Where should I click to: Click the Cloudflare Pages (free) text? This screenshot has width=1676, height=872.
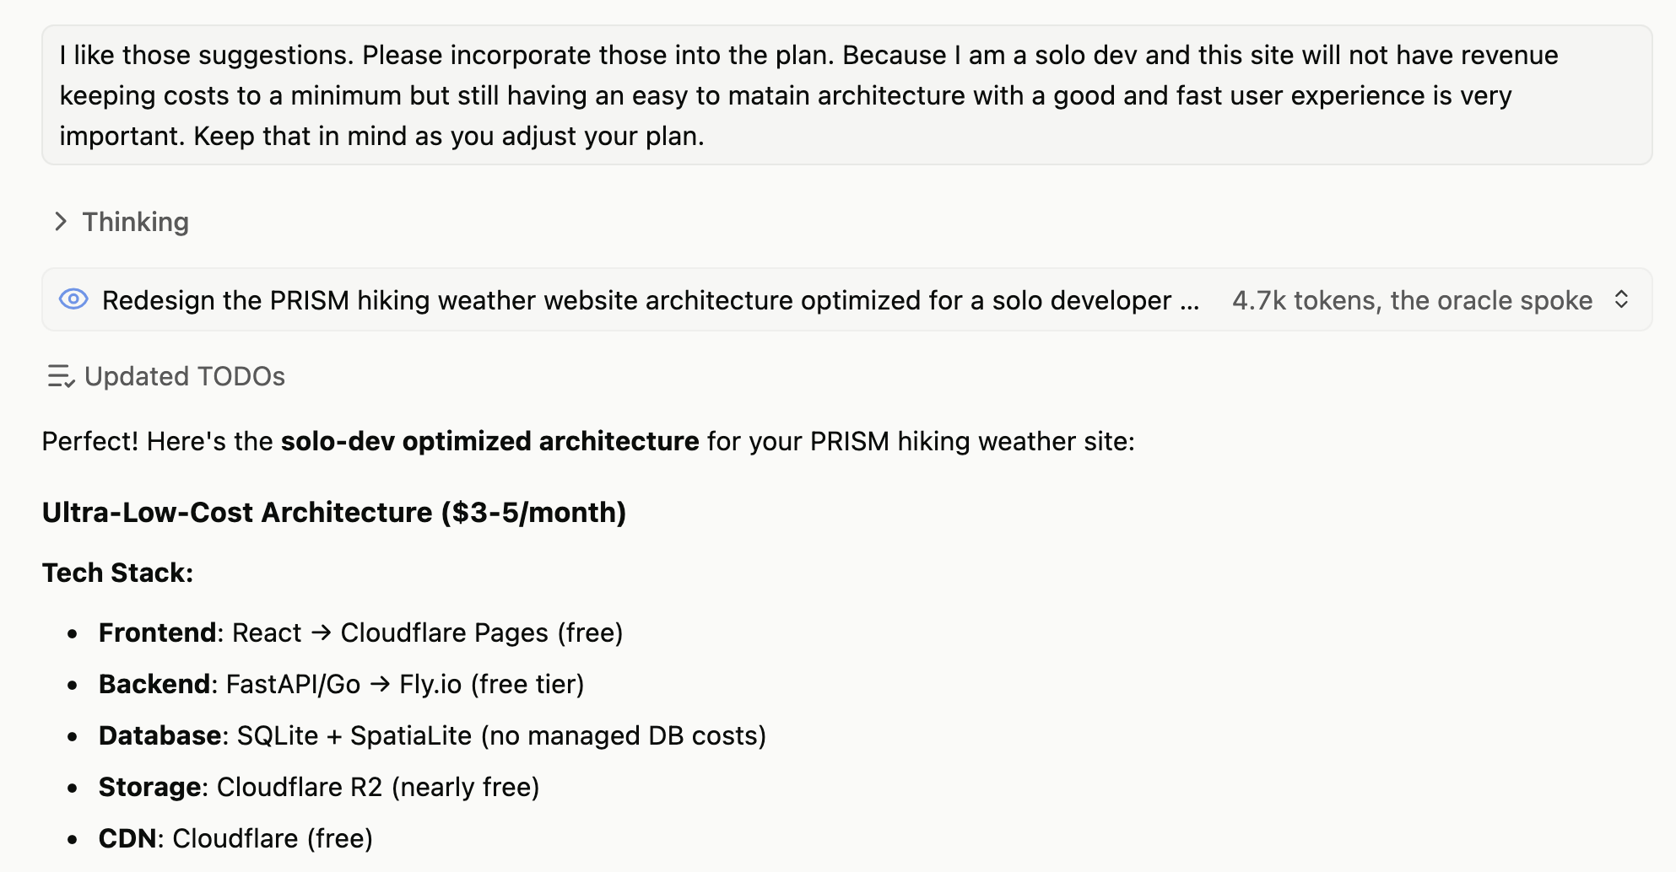[x=481, y=632]
